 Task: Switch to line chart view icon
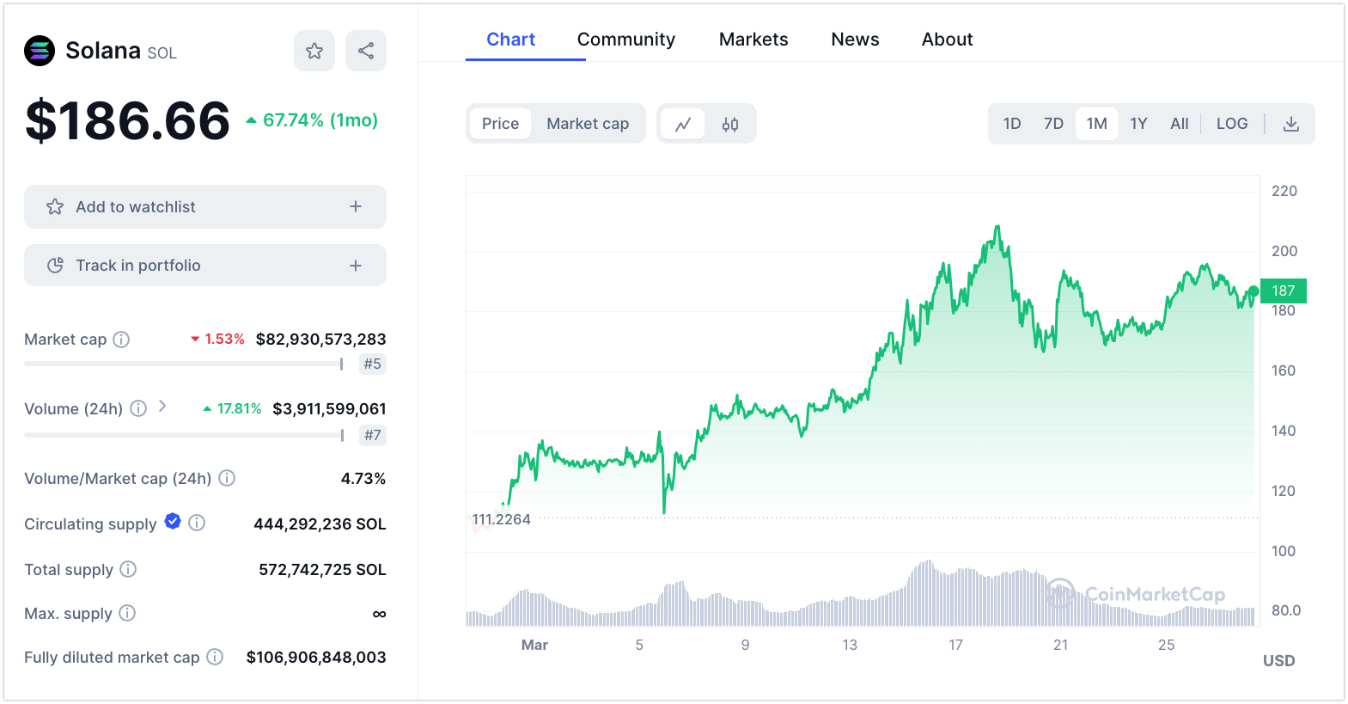(x=683, y=125)
